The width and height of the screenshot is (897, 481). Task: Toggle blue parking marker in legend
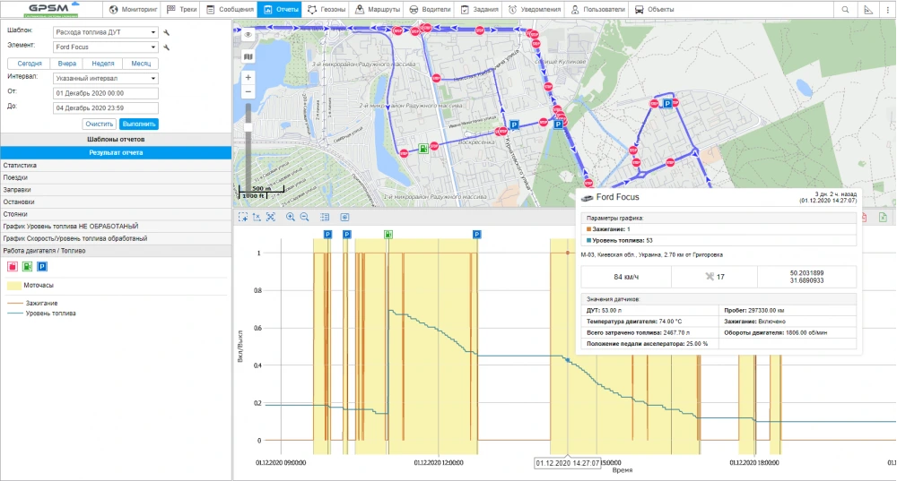click(42, 266)
